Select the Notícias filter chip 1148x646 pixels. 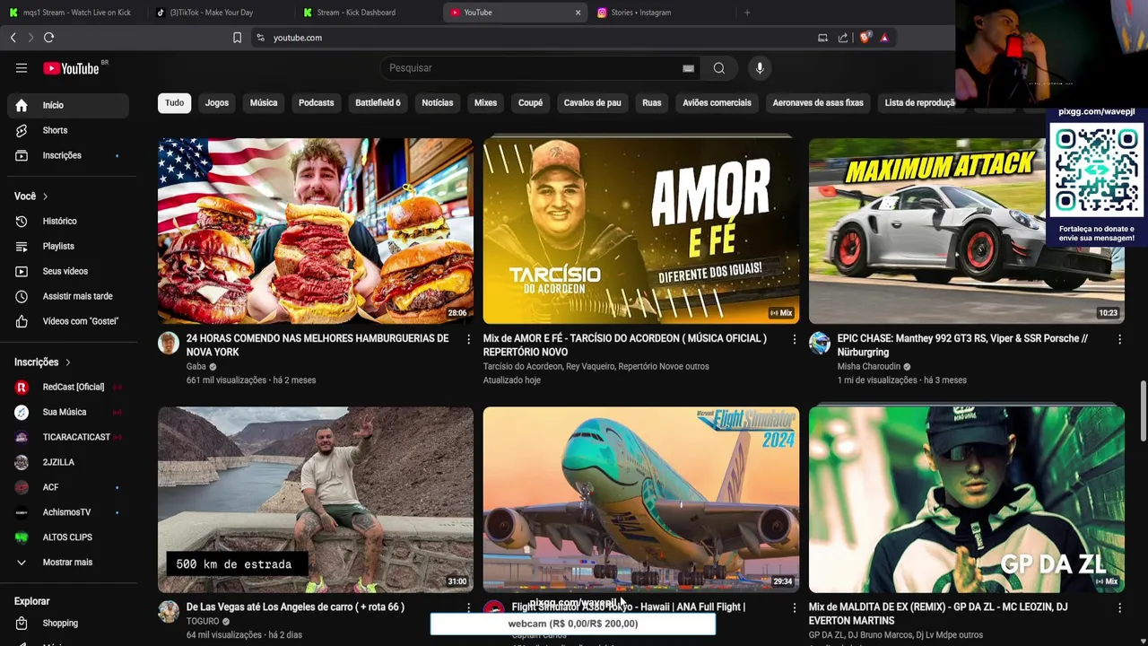click(x=438, y=102)
